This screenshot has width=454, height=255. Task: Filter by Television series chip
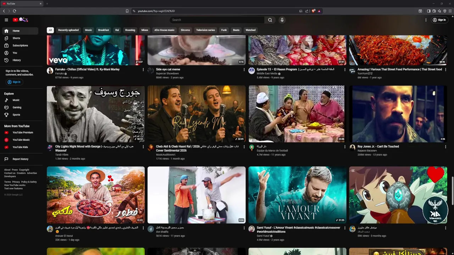tap(206, 30)
